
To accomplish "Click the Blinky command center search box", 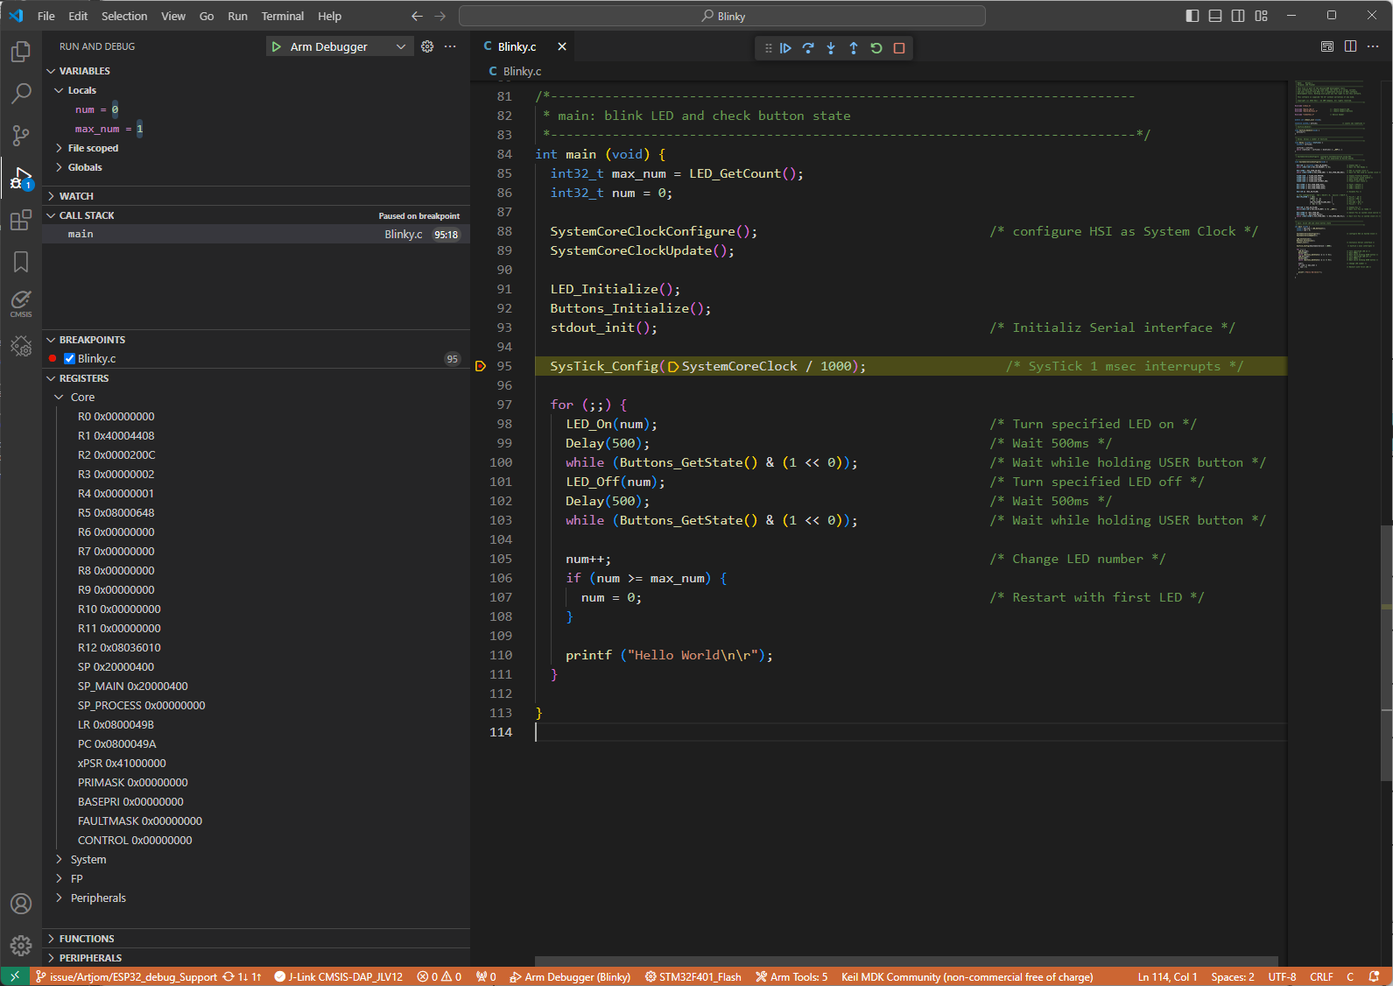I will pyautogui.click(x=722, y=16).
